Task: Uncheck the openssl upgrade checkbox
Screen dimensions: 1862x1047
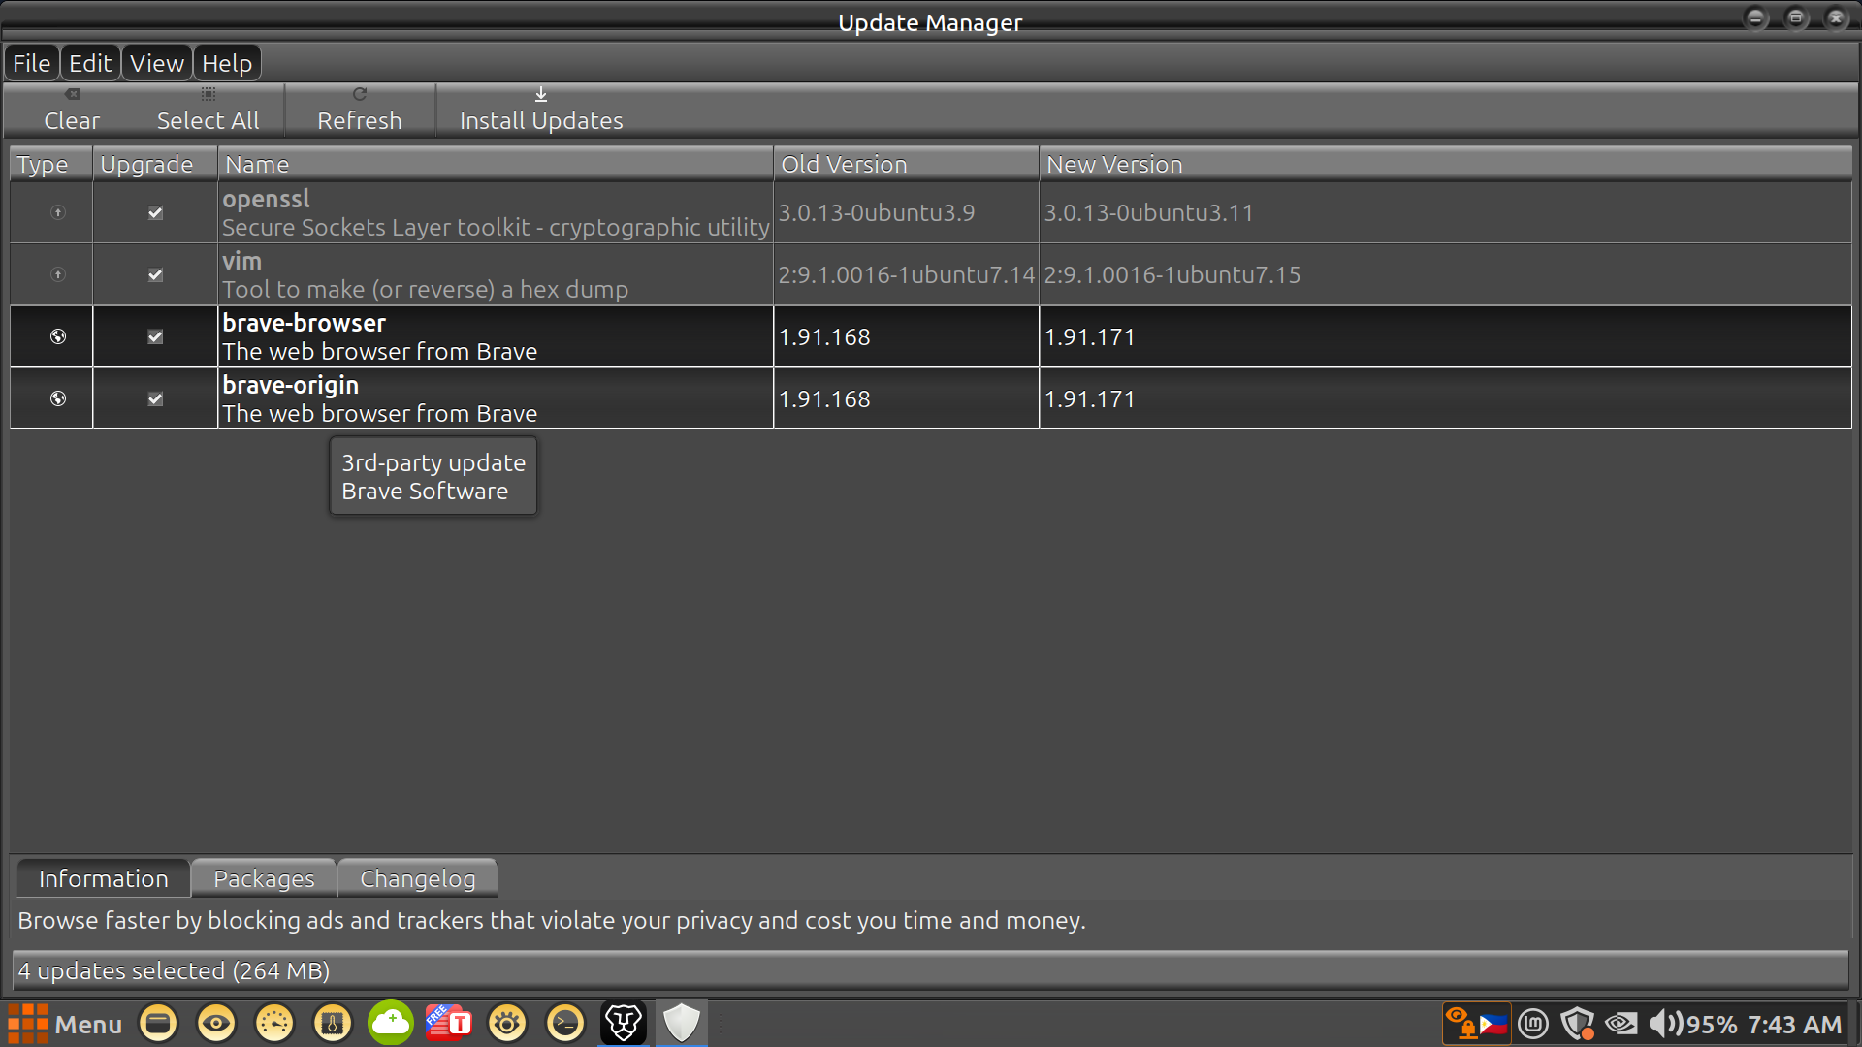Action: [x=155, y=212]
